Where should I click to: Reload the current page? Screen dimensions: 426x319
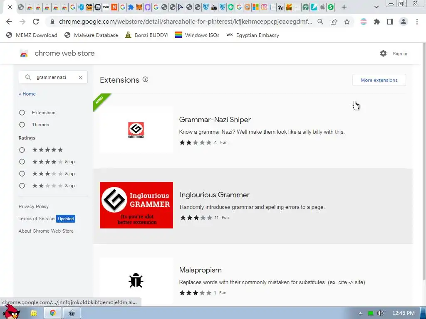point(36,22)
